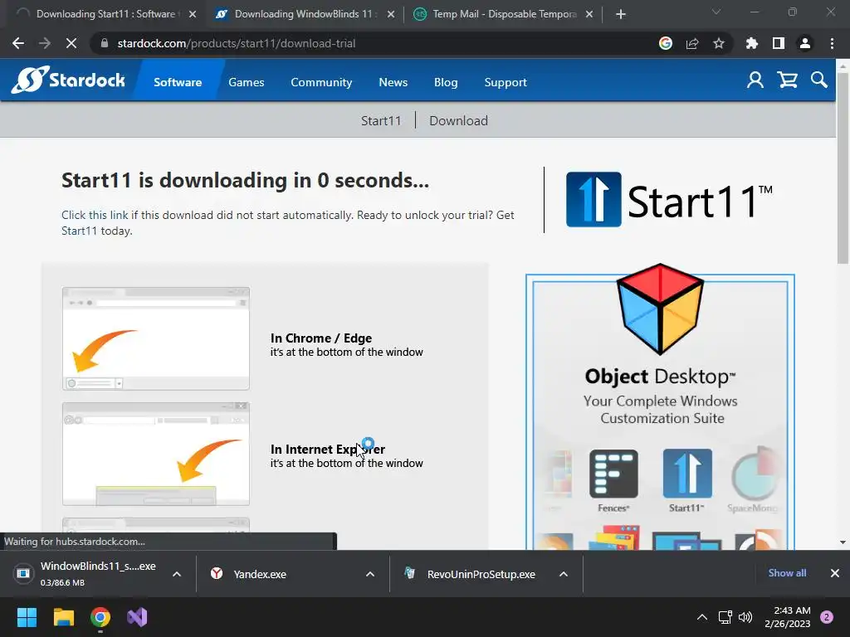850x637 pixels.
Task: Open the Support menu item
Action: pos(506,82)
